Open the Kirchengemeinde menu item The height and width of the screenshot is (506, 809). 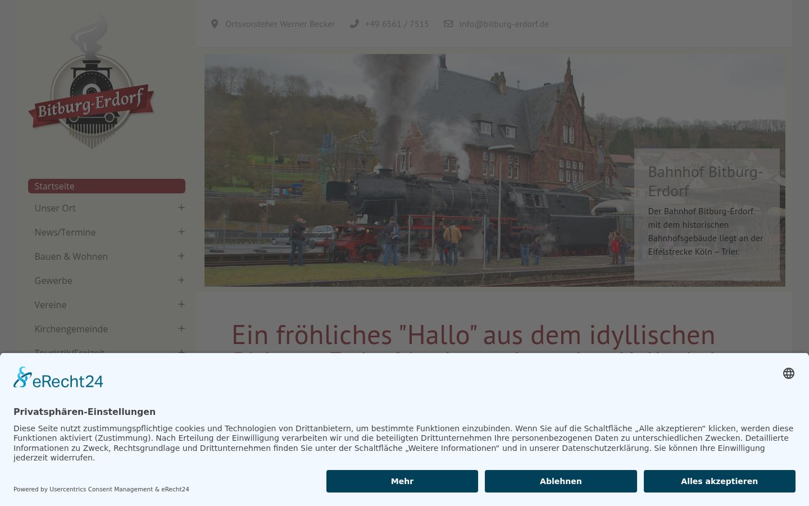71,329
